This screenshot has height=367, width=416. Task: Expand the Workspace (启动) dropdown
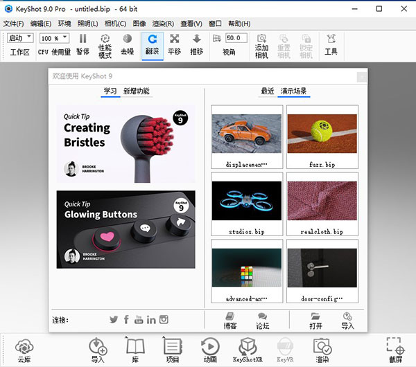pyautogui.click(x=20, y=38)
